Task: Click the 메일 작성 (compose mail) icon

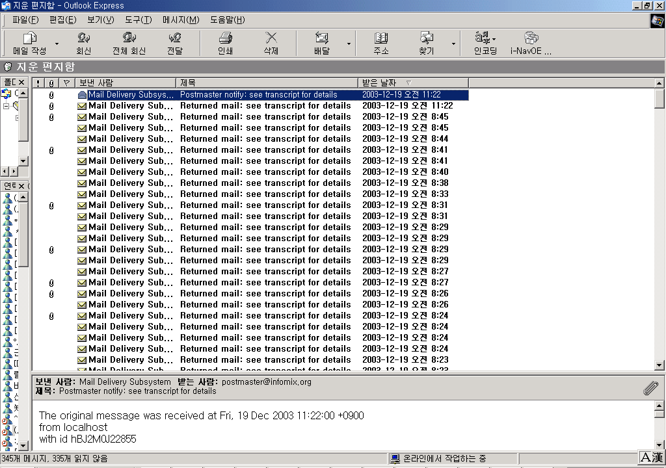Action: pyautogui.click(x=29, y=38)
